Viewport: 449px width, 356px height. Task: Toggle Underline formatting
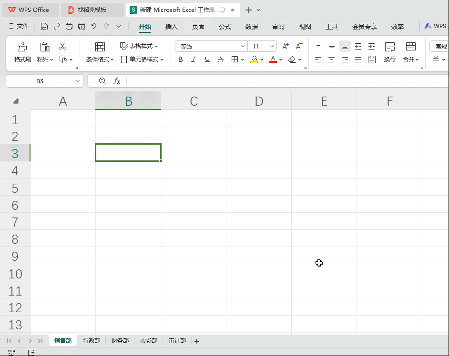pyautogui.click(x=207, y=59)
